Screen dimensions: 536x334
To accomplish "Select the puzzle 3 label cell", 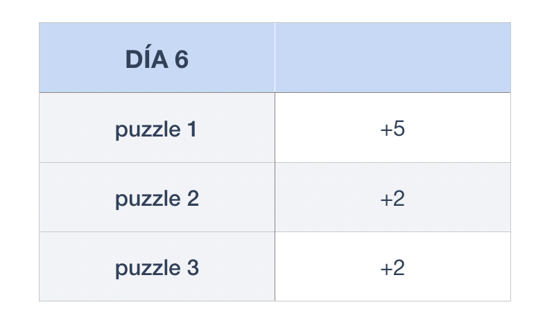I will 157,267.
